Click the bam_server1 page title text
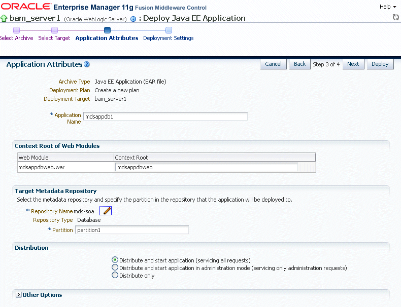Viewport: 401px width, 307px height. click(35, 18)
